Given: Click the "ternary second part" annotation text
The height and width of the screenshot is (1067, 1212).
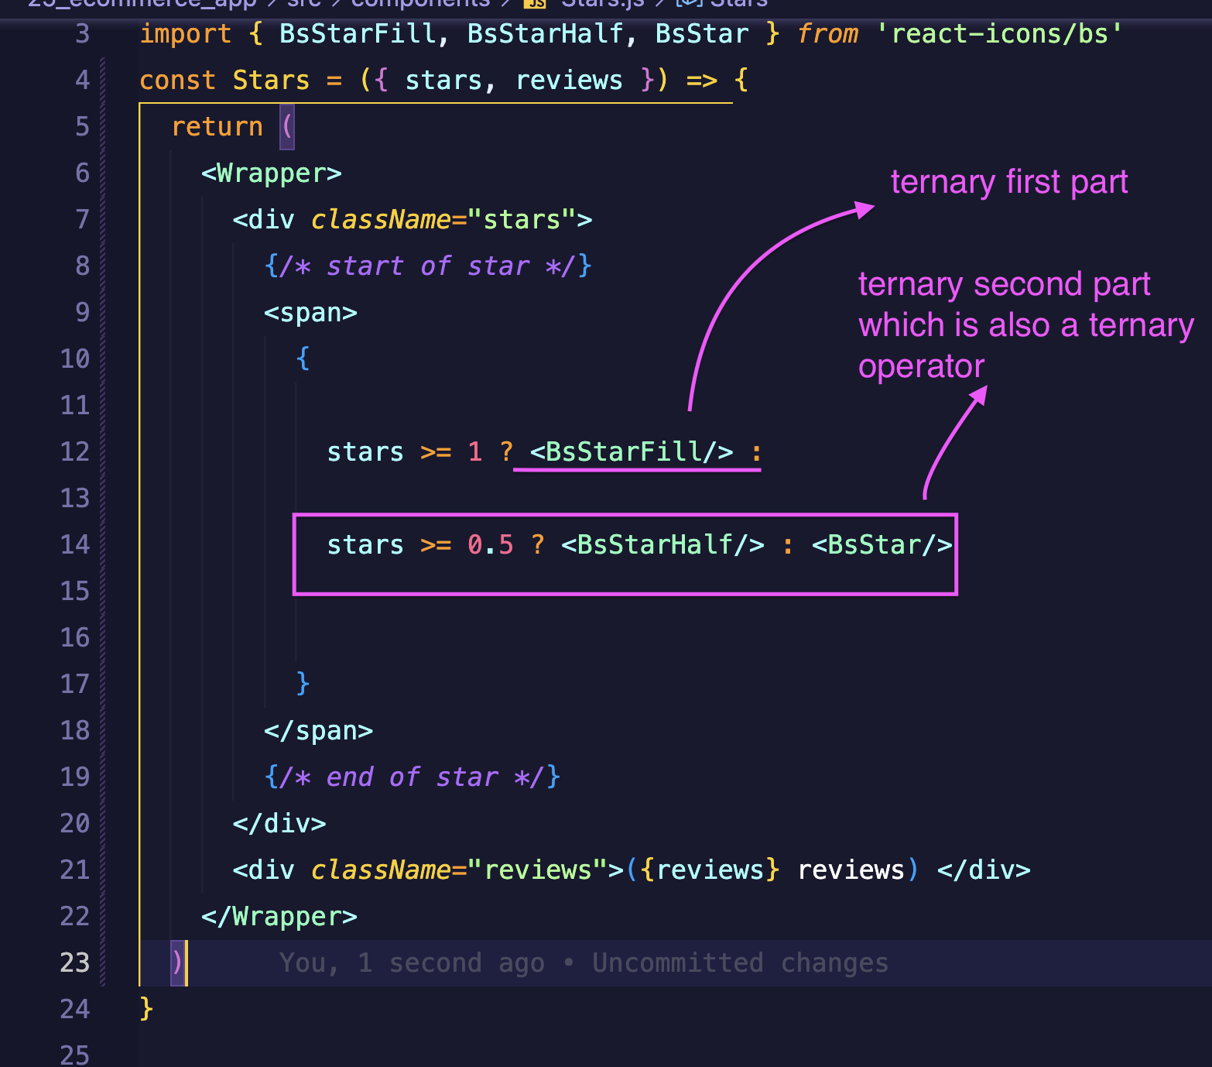Looking at the screenshot, I should point(1004,285).
